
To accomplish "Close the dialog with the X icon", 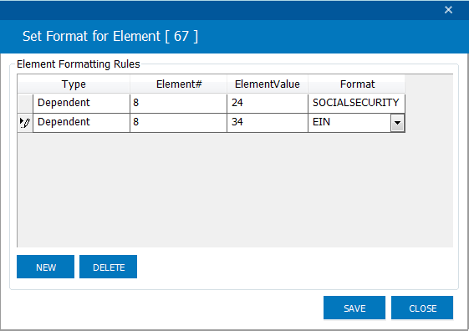I will click(x=448, y=10).
